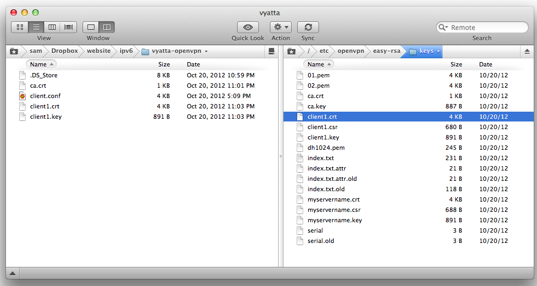Click serial file icon
537x286 pixels.
[300, 230]
